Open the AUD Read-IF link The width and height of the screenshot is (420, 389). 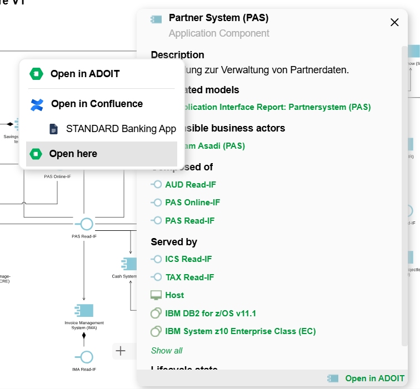[x=191, y=184]
